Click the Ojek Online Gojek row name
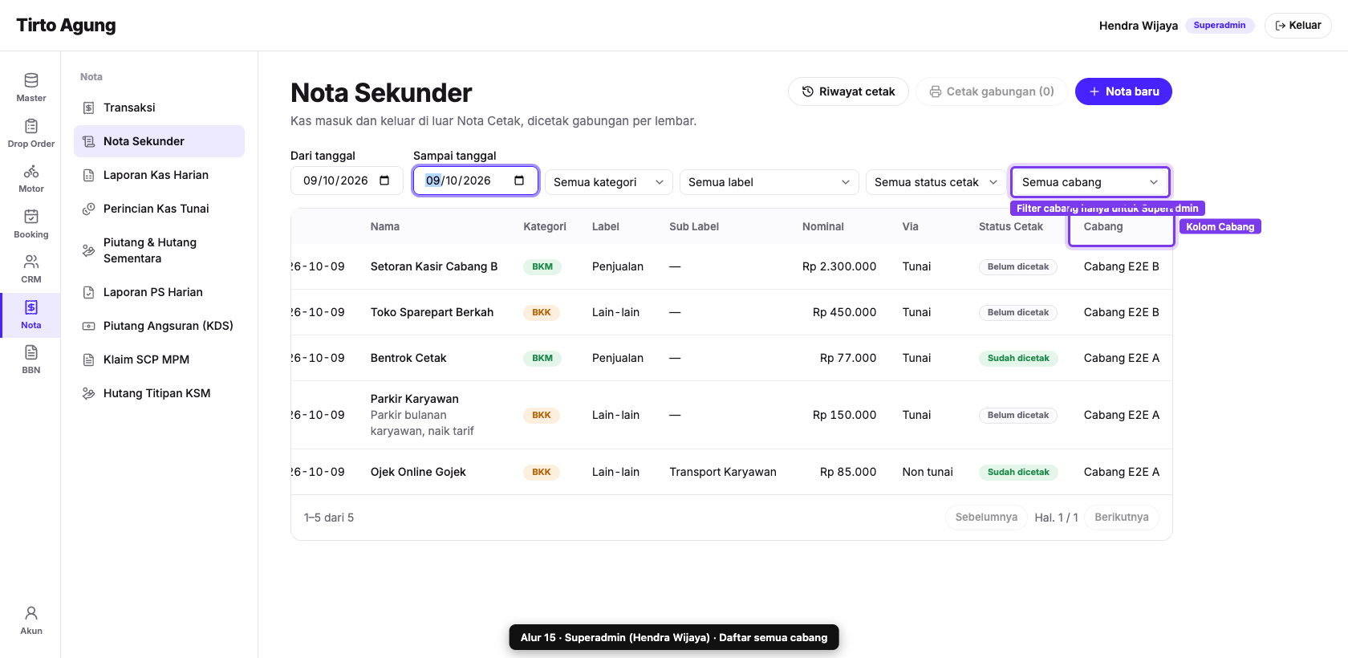The image size is (1348, 658). click(418, 472)
